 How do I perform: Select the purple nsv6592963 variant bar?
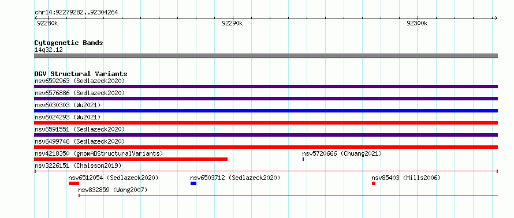pyautogui.click(x=266, y=87)
